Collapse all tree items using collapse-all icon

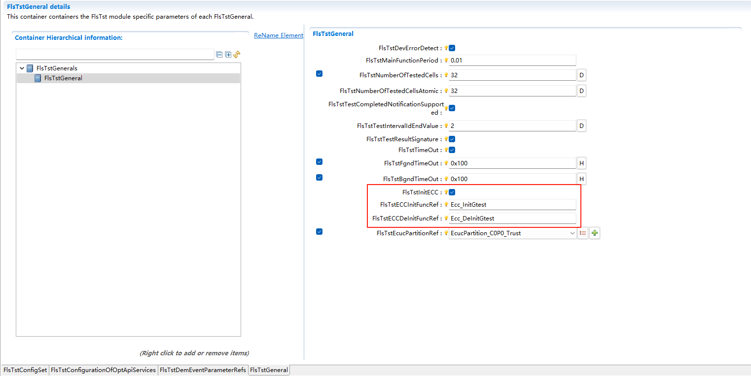[219, 55]
